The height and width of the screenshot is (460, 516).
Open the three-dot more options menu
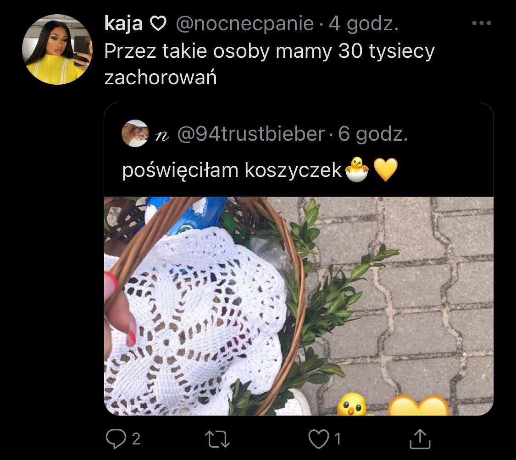481,23
